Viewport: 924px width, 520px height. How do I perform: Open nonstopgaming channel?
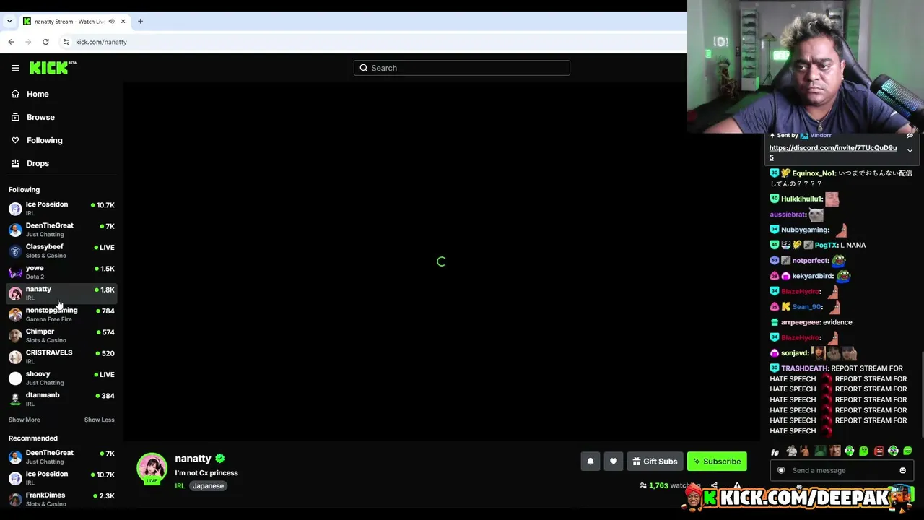point(62,314)
